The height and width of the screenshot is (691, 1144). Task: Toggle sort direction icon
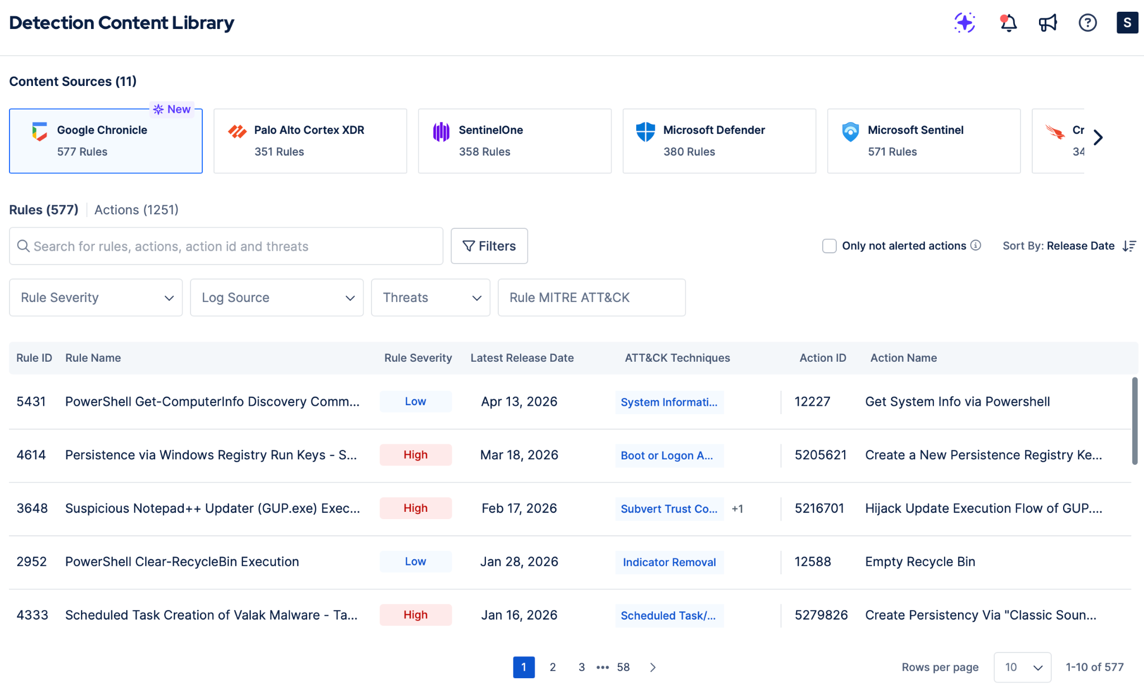click(1129, 246)
